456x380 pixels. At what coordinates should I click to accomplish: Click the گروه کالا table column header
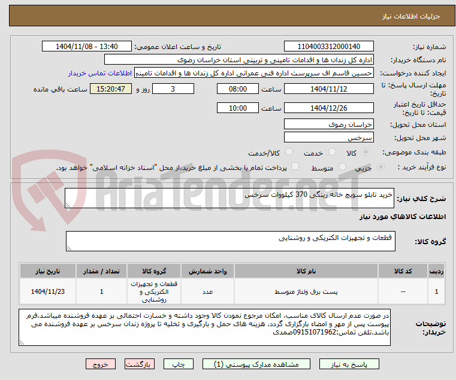coord(154,271)
